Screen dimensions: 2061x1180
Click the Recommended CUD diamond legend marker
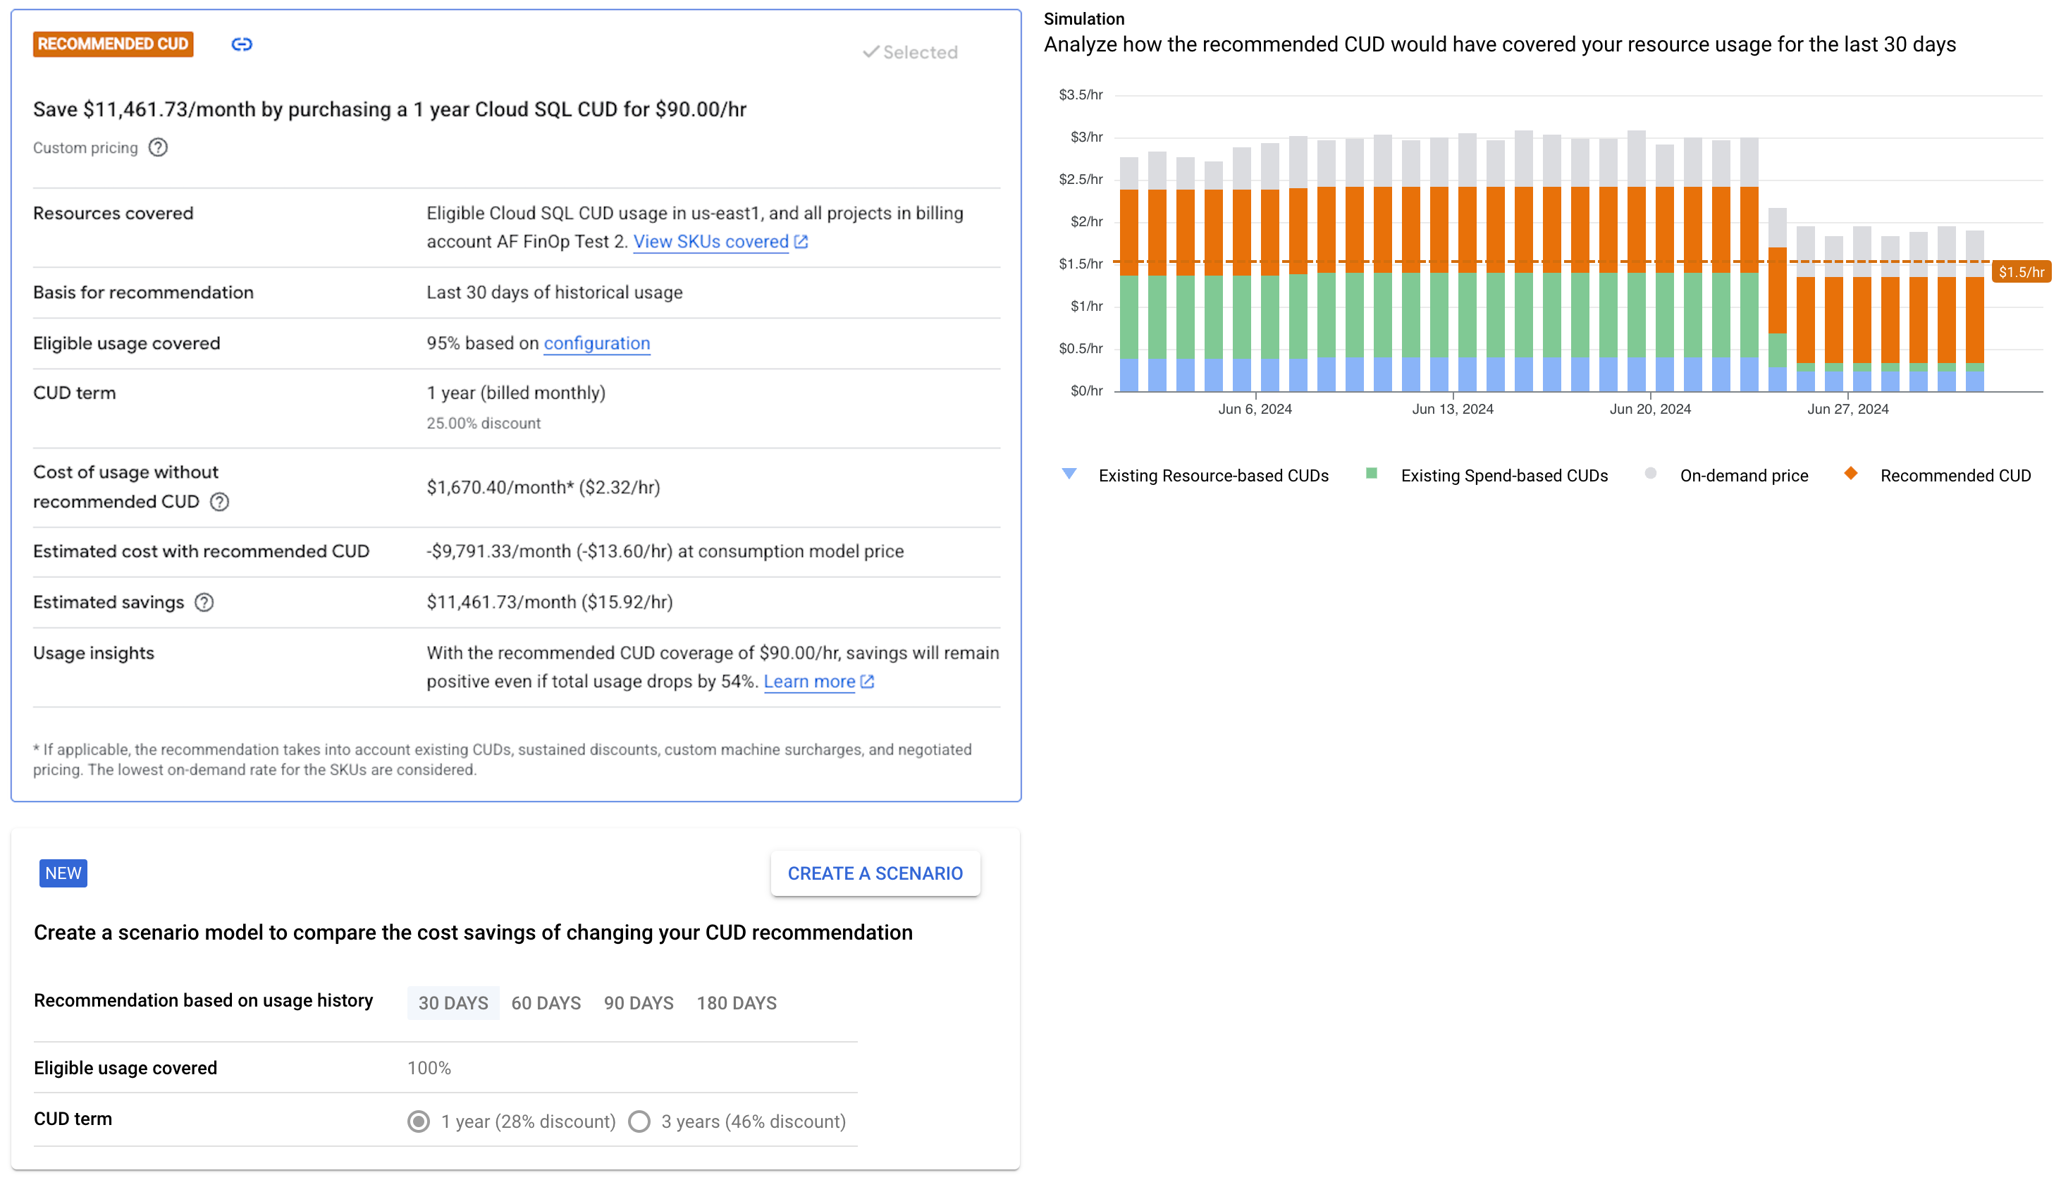point(1850,475)
